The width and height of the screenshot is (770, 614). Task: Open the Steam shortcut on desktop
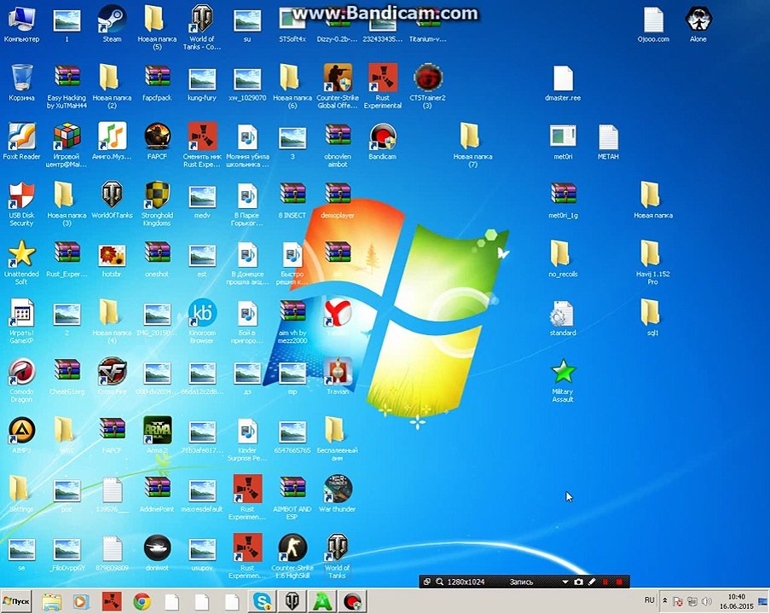(x=112, y=24)
